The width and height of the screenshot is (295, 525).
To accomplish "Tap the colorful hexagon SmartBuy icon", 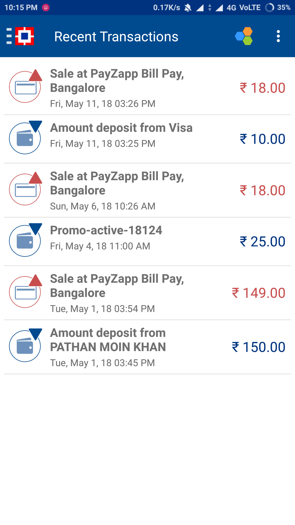I will [x=244, y=36].
